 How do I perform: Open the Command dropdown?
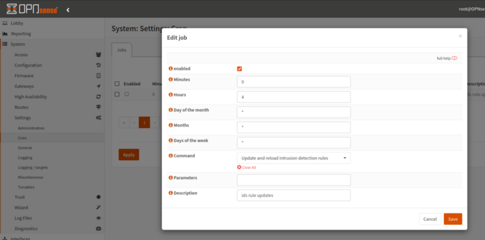(293, 158)
